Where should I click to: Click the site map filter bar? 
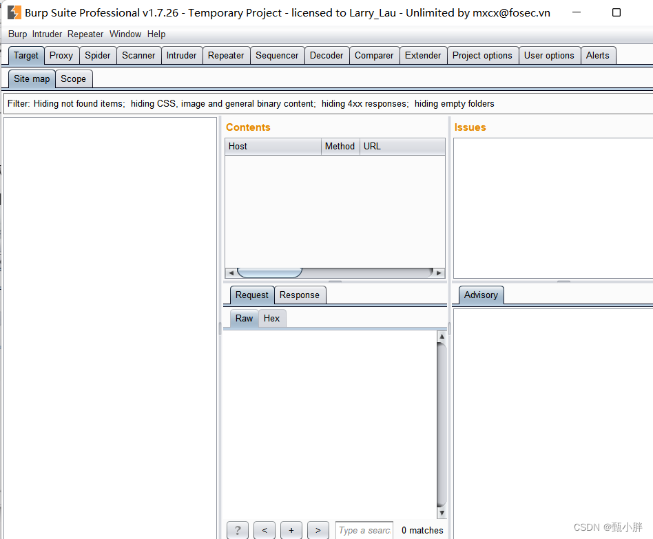click(328, 104)
